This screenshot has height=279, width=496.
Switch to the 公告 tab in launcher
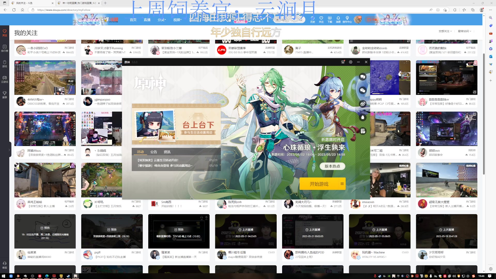[154, 152]
